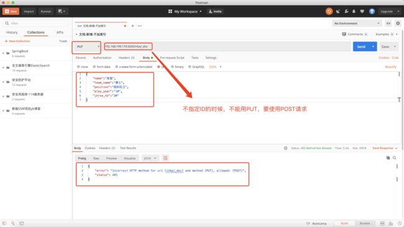
Task: Select the x-www-form-urlencoded radio button
Action: 116,66
